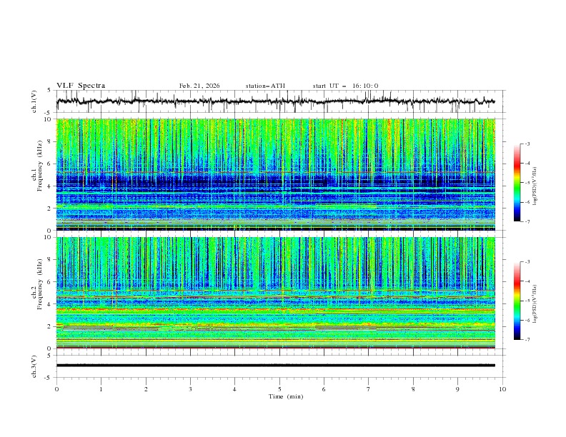Click the ch.1 PSD color bar

point(517,183)
